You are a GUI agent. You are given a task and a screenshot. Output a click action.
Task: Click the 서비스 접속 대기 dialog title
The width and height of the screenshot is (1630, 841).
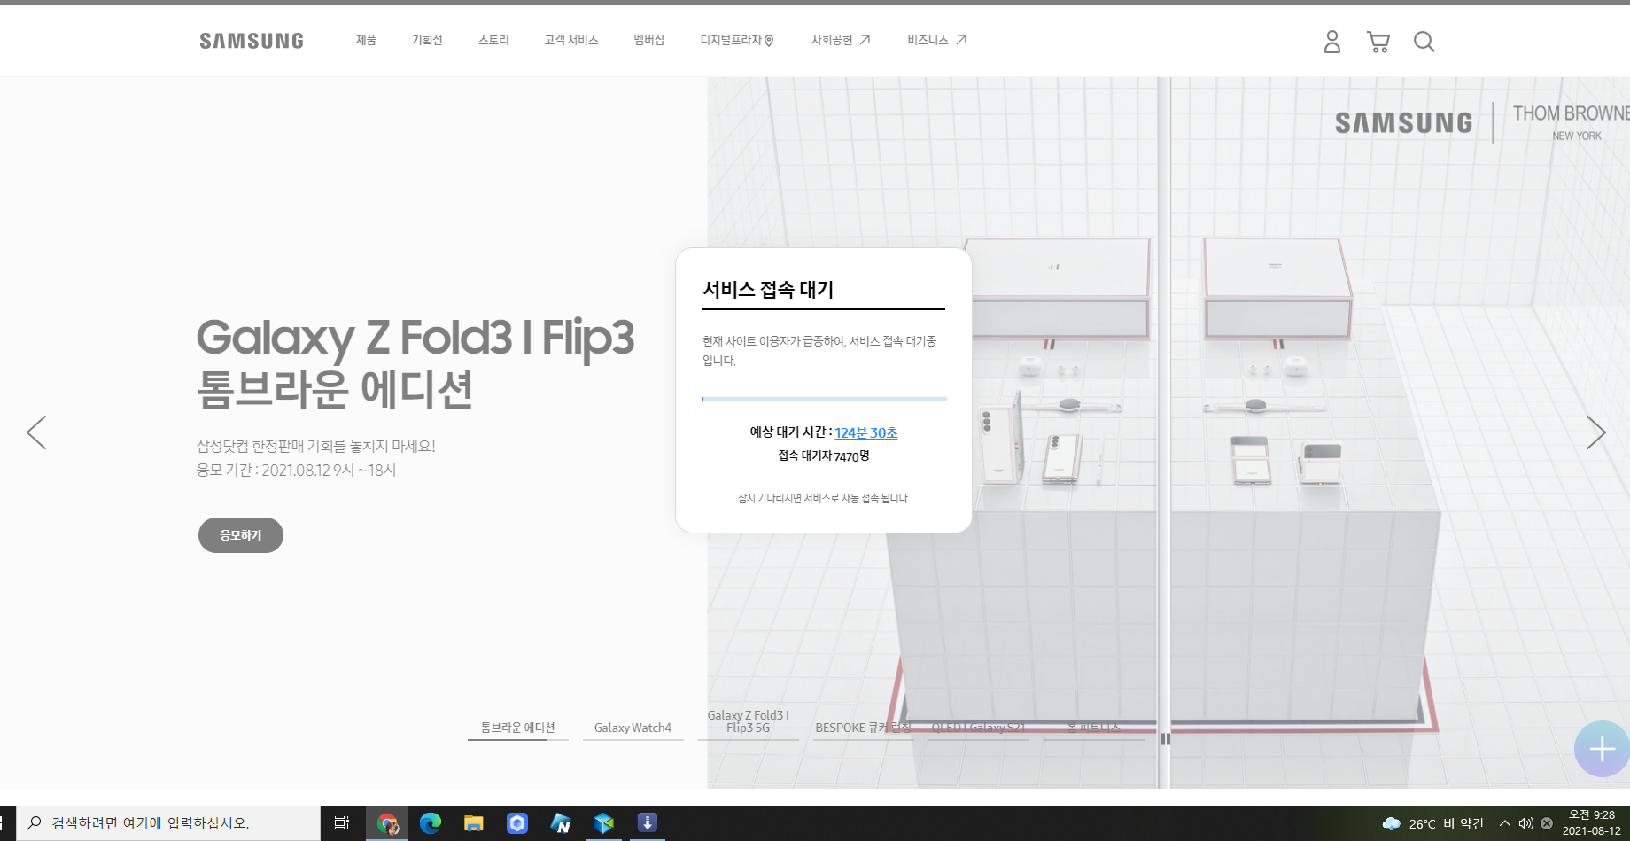[x=768, y=290]
